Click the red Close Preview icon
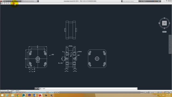Image resolution: width=172 pixels, height=97 pixels. pos(13,4)
